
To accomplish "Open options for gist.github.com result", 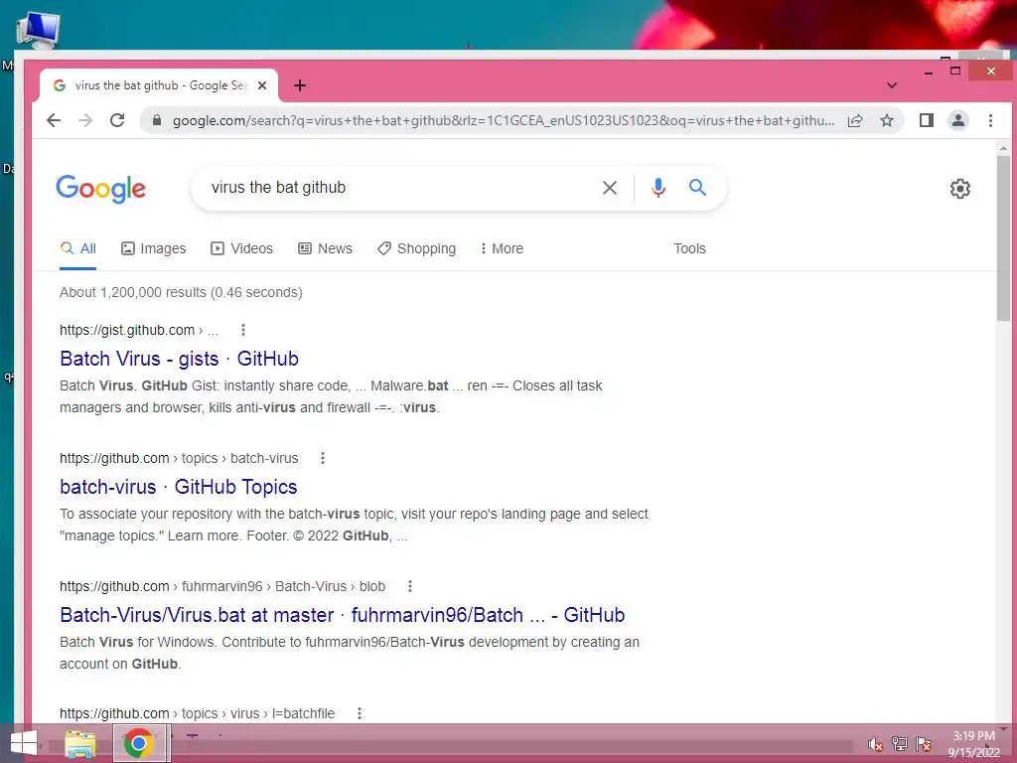I will tap(243, 330).
